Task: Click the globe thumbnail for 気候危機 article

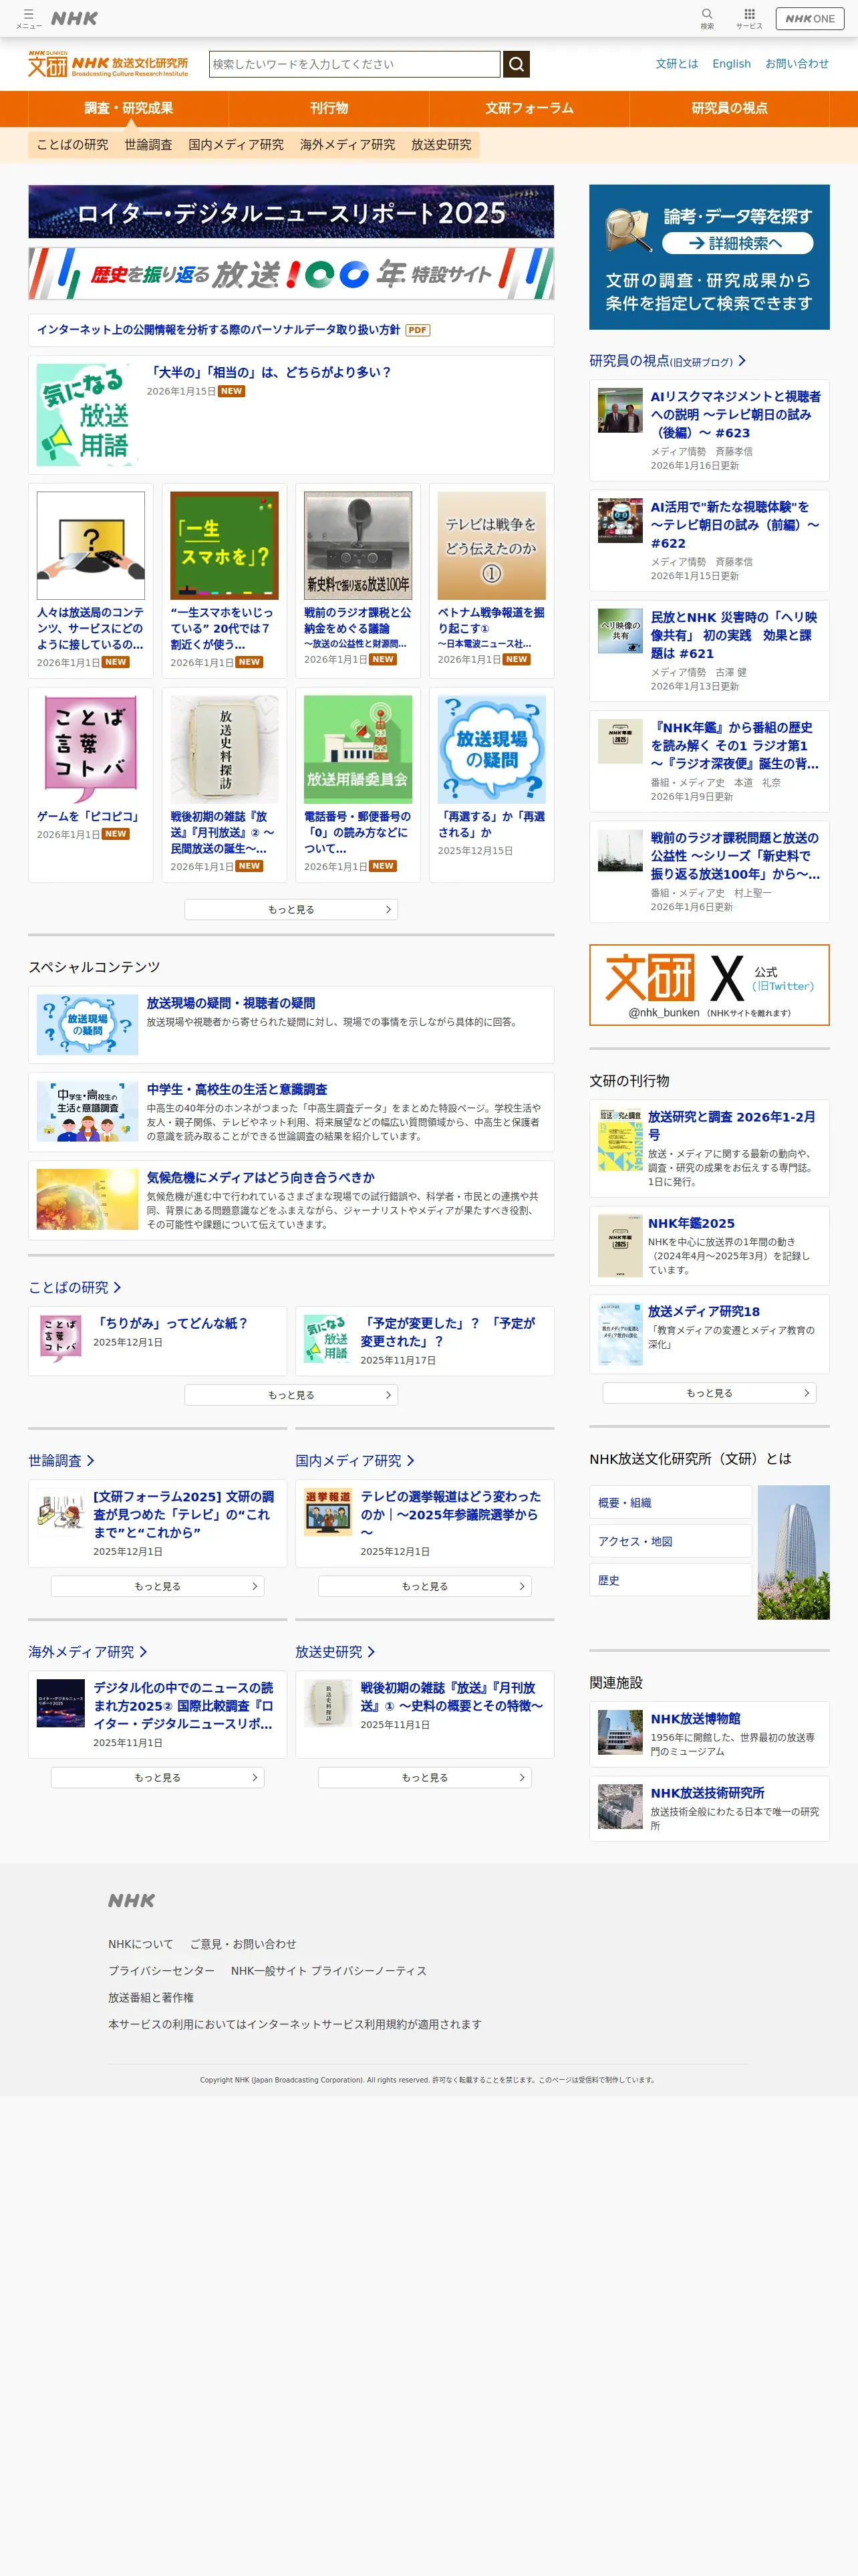Action: pyautogui.click(x=88, y=1199)
